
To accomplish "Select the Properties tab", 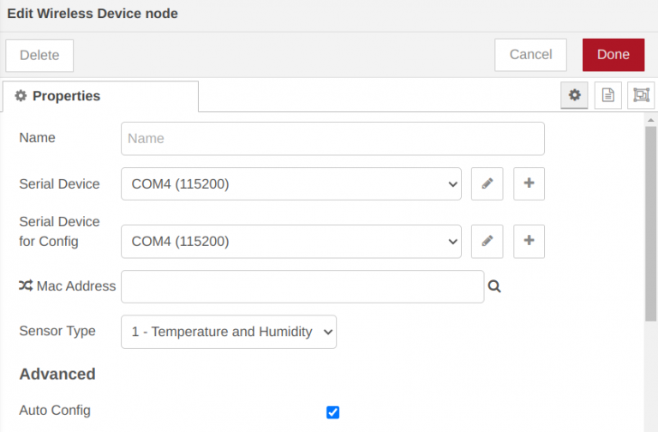I will (100, 96).
